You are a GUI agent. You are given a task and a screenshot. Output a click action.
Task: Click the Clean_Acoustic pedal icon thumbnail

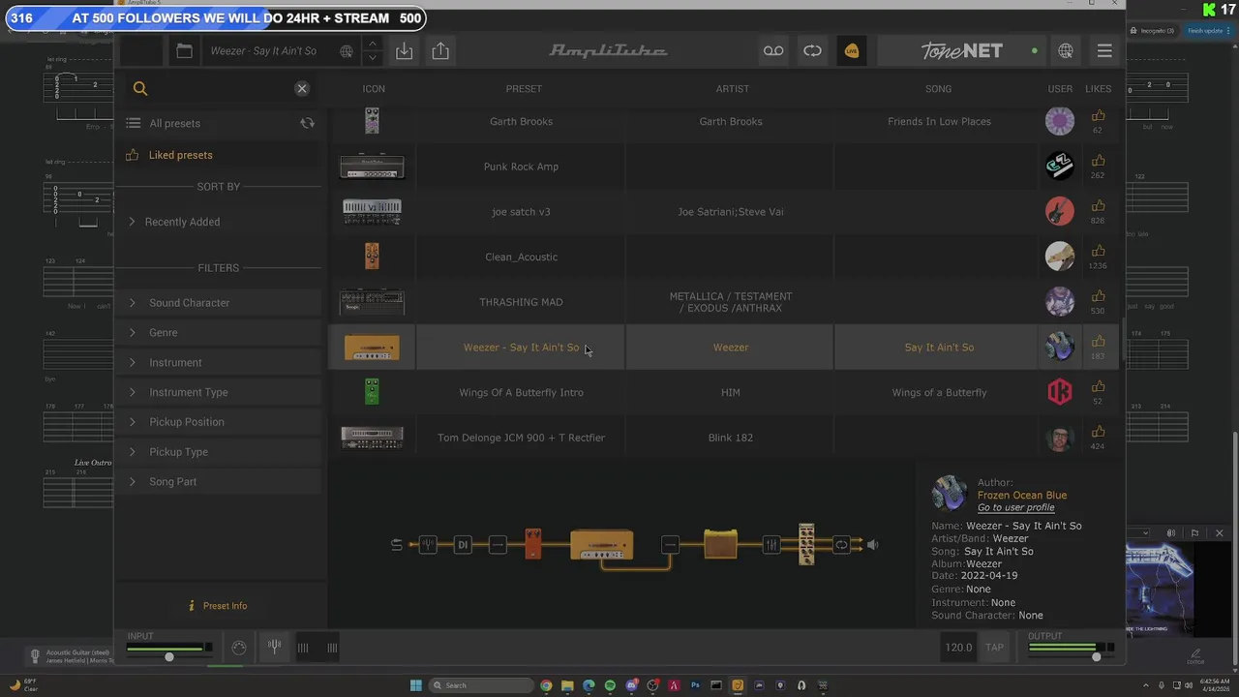pyautogui.click(x=372, y=257)
